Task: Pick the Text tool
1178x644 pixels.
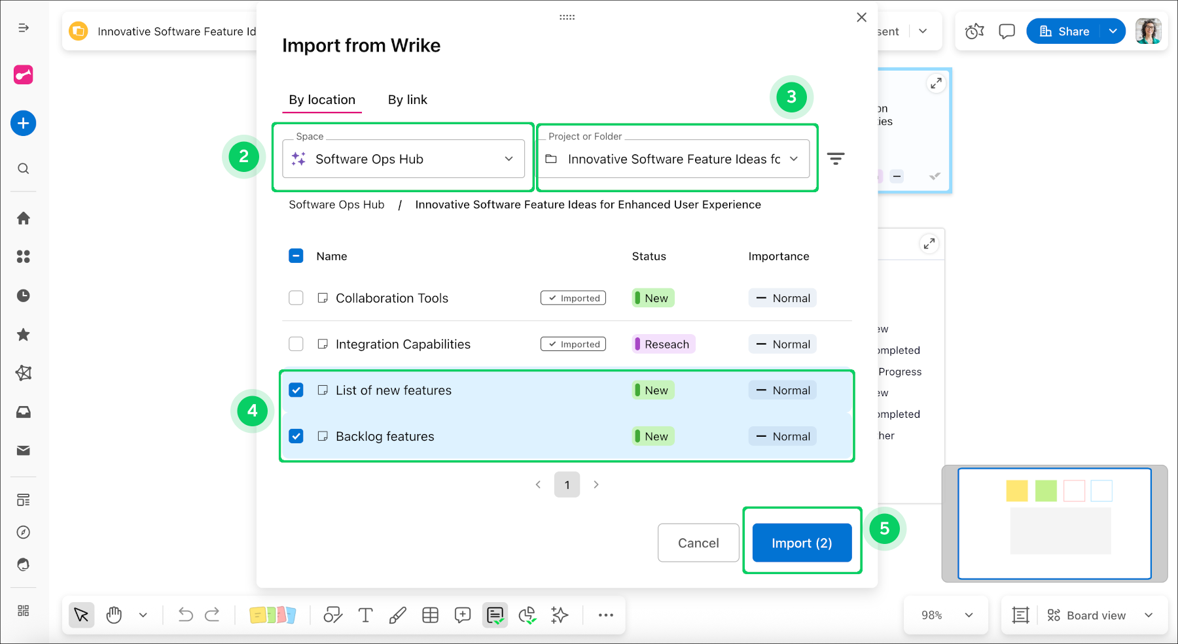Action: pyautogui.click(x=365, y=615)
